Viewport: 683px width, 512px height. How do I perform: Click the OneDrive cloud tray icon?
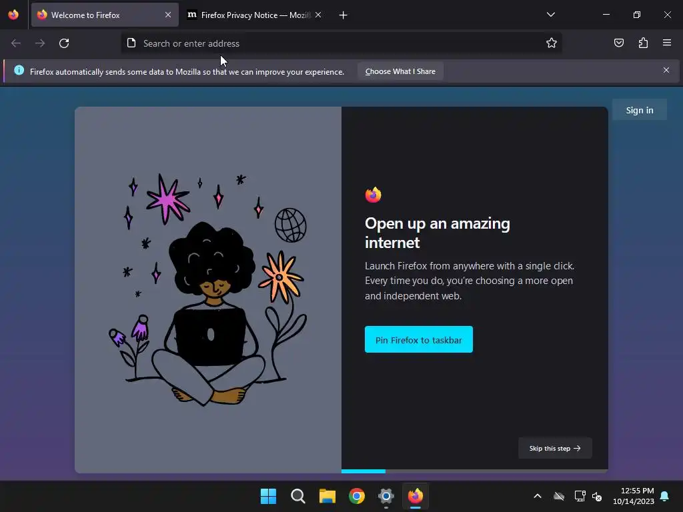point(559,496)
